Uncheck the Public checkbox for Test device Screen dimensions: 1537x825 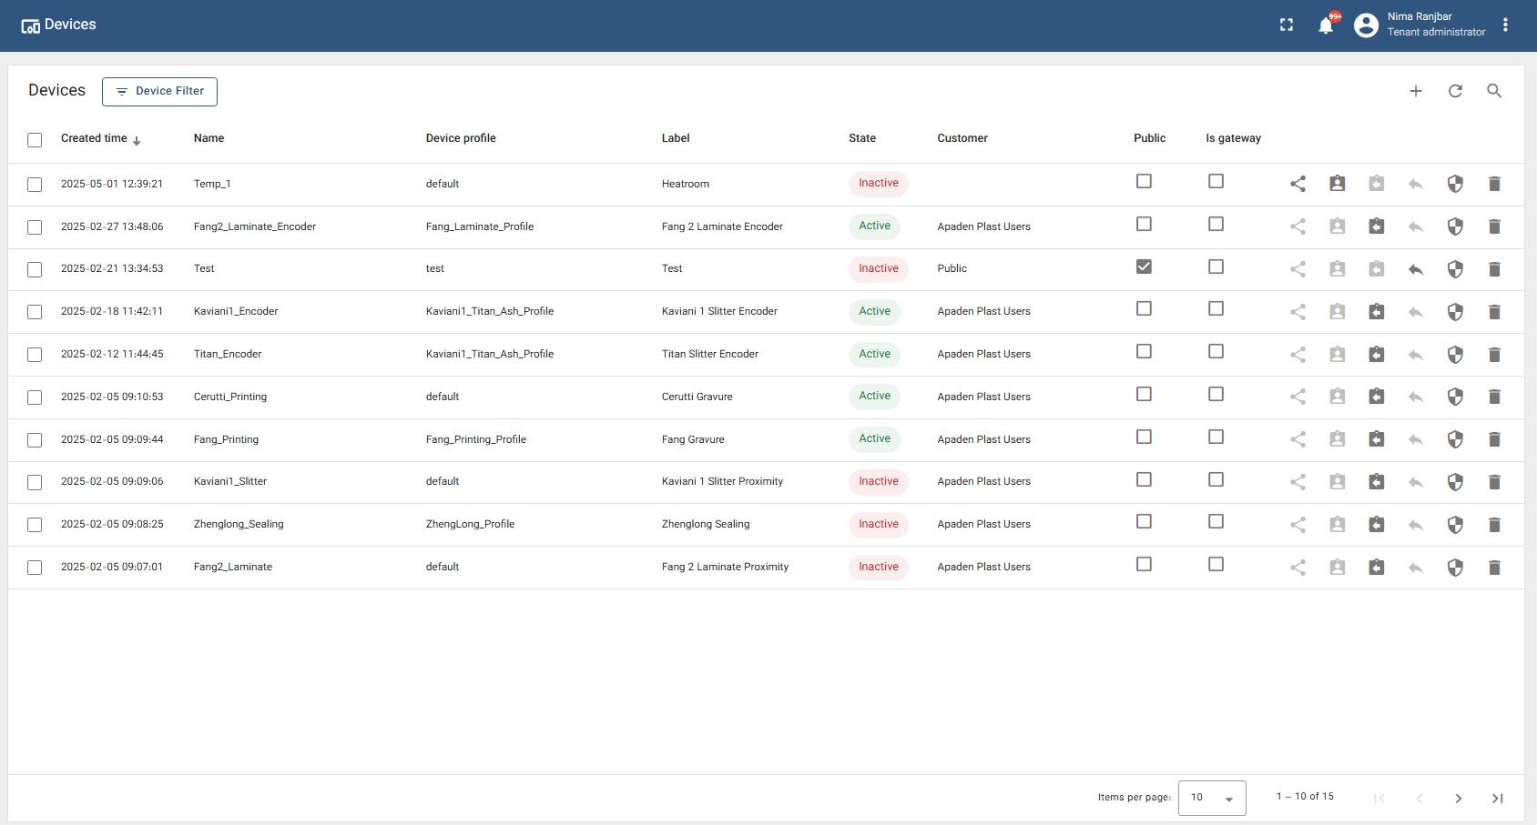1144,267
